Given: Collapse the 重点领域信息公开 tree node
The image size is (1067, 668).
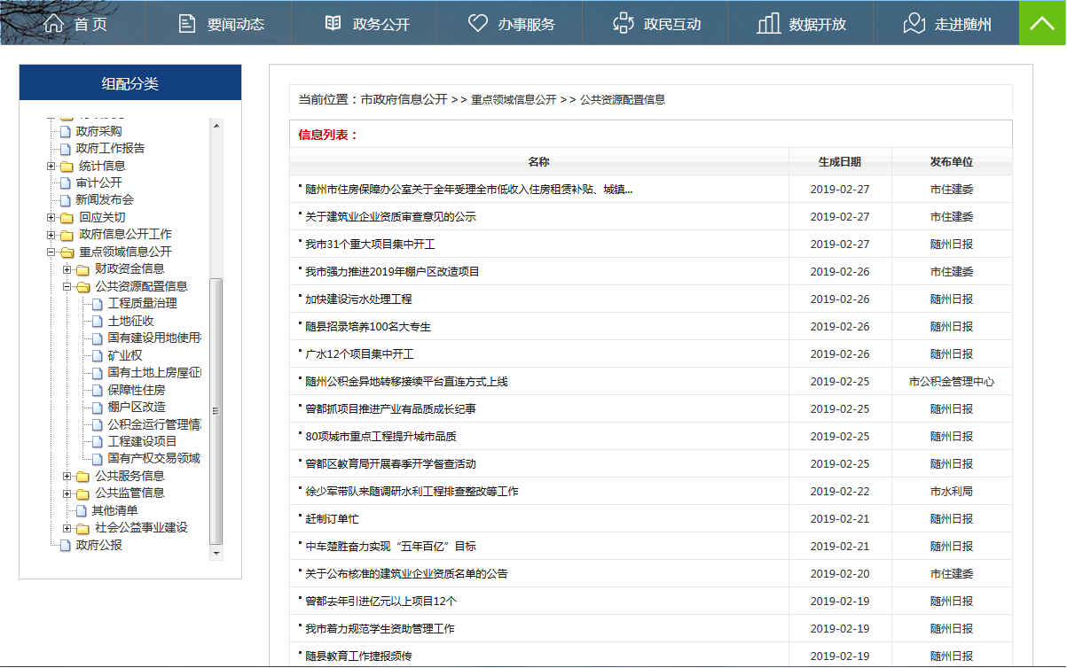Looking at the screenshot, I should [x=51, y=252].
